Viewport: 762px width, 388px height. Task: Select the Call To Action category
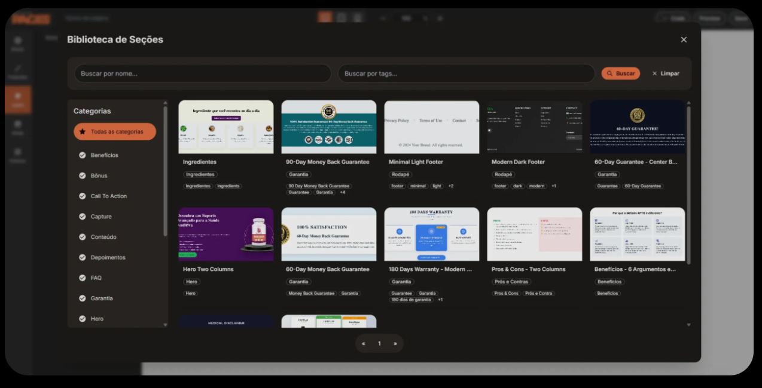(x=108, y=196)
